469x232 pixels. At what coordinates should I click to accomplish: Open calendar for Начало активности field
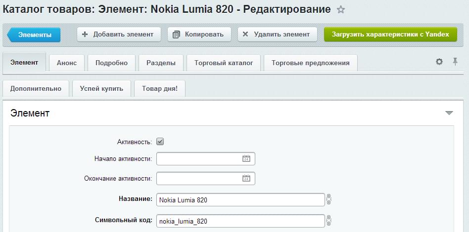(246, 158)
